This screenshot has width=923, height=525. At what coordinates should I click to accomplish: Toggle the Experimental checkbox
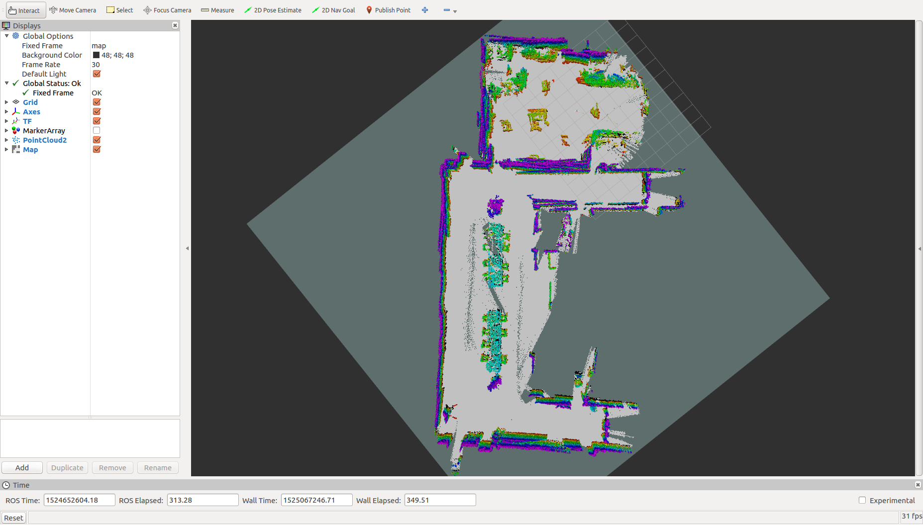pos(862,500)
